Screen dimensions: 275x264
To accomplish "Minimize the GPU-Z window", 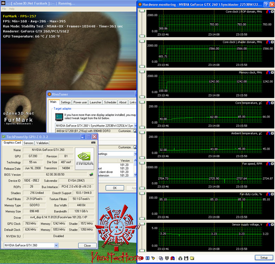I will [83, 137].
